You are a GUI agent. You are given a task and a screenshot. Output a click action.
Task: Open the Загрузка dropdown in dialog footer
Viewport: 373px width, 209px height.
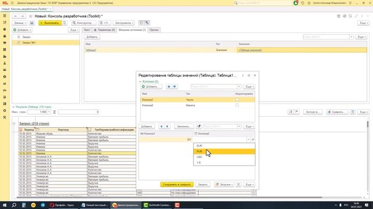[224, 185]
